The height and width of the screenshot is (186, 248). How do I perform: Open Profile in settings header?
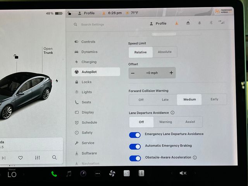pos(158,24)
